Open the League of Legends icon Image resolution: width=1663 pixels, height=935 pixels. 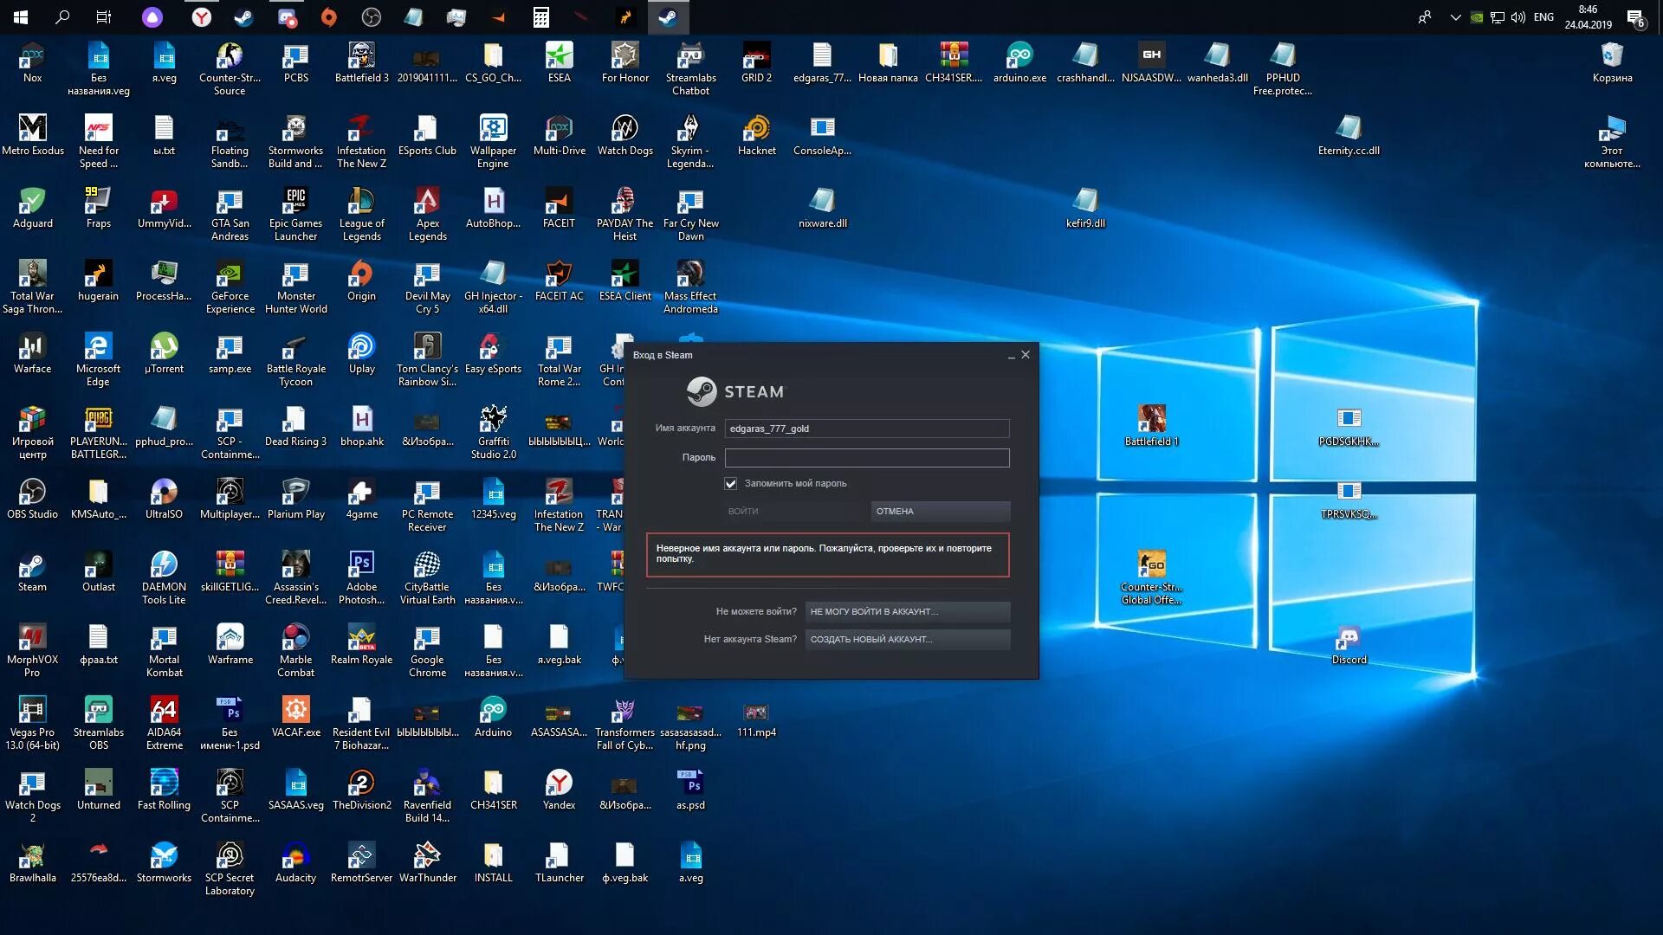[361, 214]
